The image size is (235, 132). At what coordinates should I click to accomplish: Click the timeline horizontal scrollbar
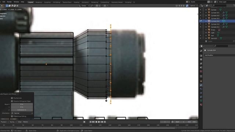[95, 128]
